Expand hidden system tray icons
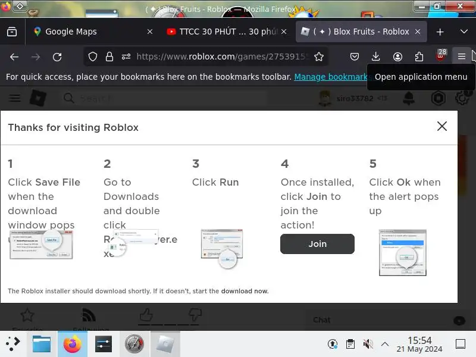The height and width of the screenshot is (357, 476). pos(384,344)
